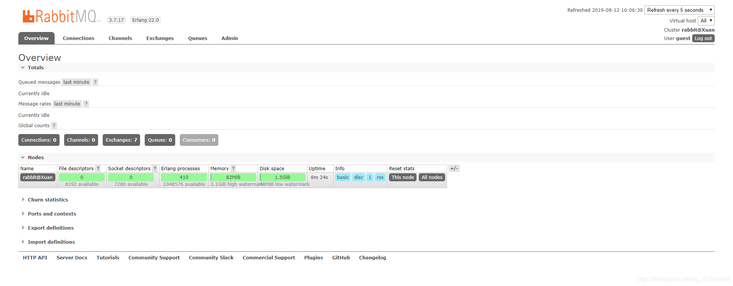This screenshot has width=733, height=286.
Task: Click the File descriptors 0 usage bar
Action: 82,177
